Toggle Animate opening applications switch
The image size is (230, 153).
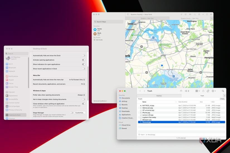(x=84, y=60)
